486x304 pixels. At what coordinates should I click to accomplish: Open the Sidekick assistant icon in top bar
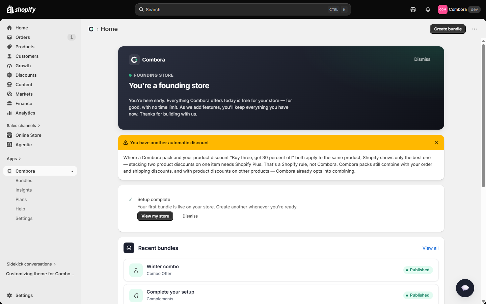tap(413, 9)
